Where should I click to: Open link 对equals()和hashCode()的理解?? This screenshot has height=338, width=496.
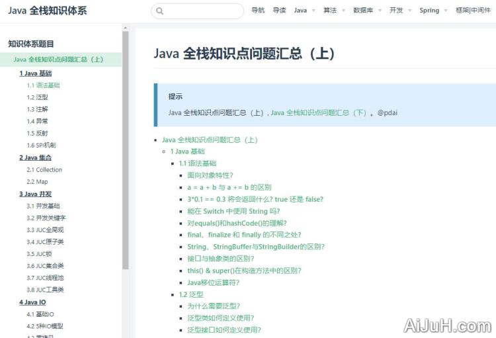237,224
